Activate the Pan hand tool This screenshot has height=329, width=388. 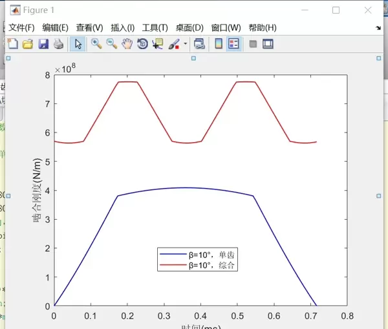[127, 44]
